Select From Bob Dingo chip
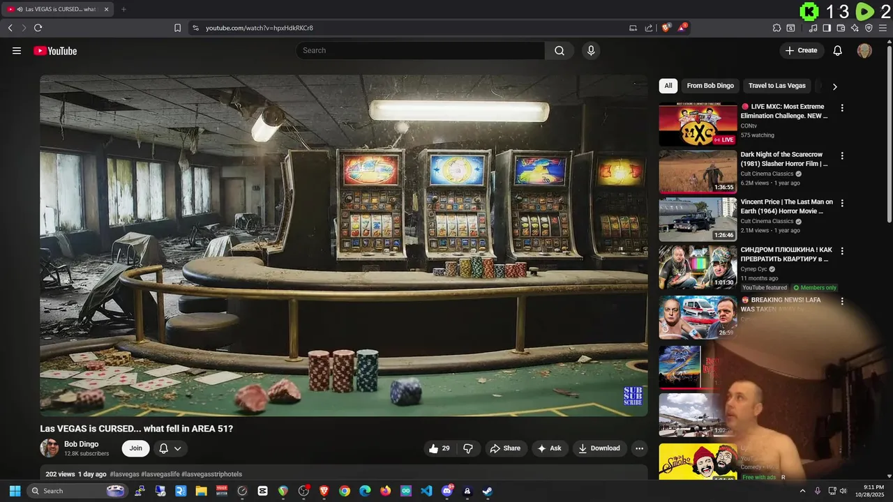 click(710, 86)
